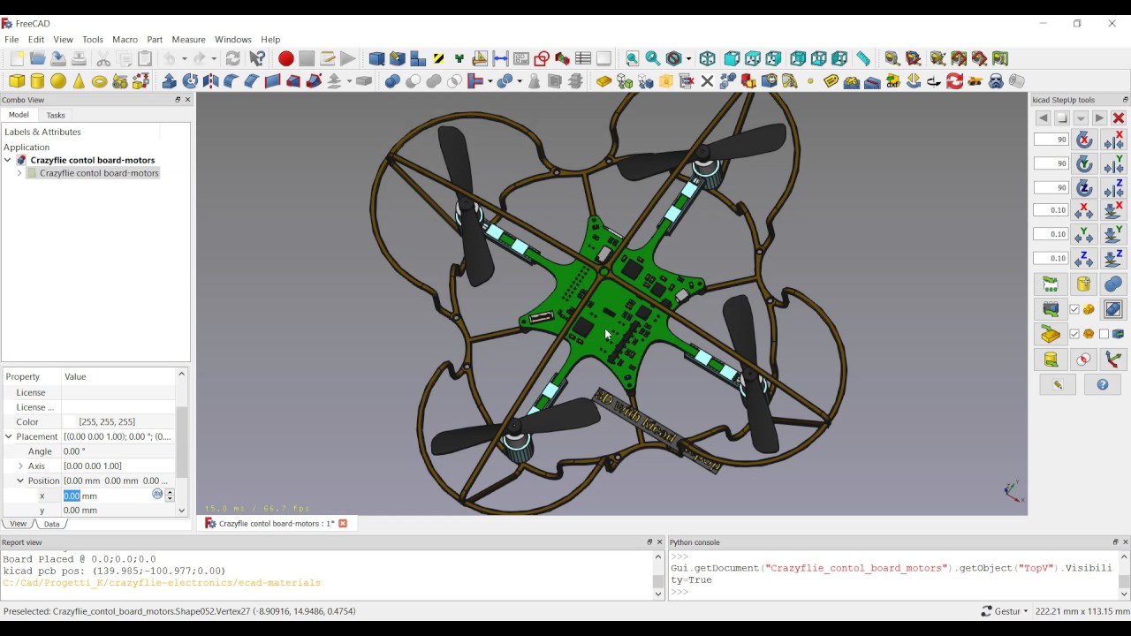Switch to the property View tab
1131x636 pixels.
point(18,524)
